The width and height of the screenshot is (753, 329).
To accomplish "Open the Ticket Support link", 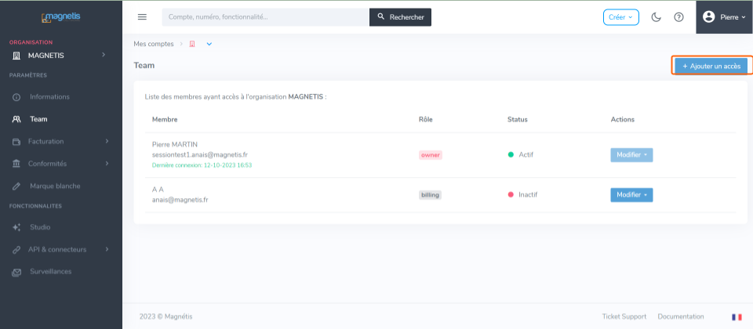I will 624,316.
